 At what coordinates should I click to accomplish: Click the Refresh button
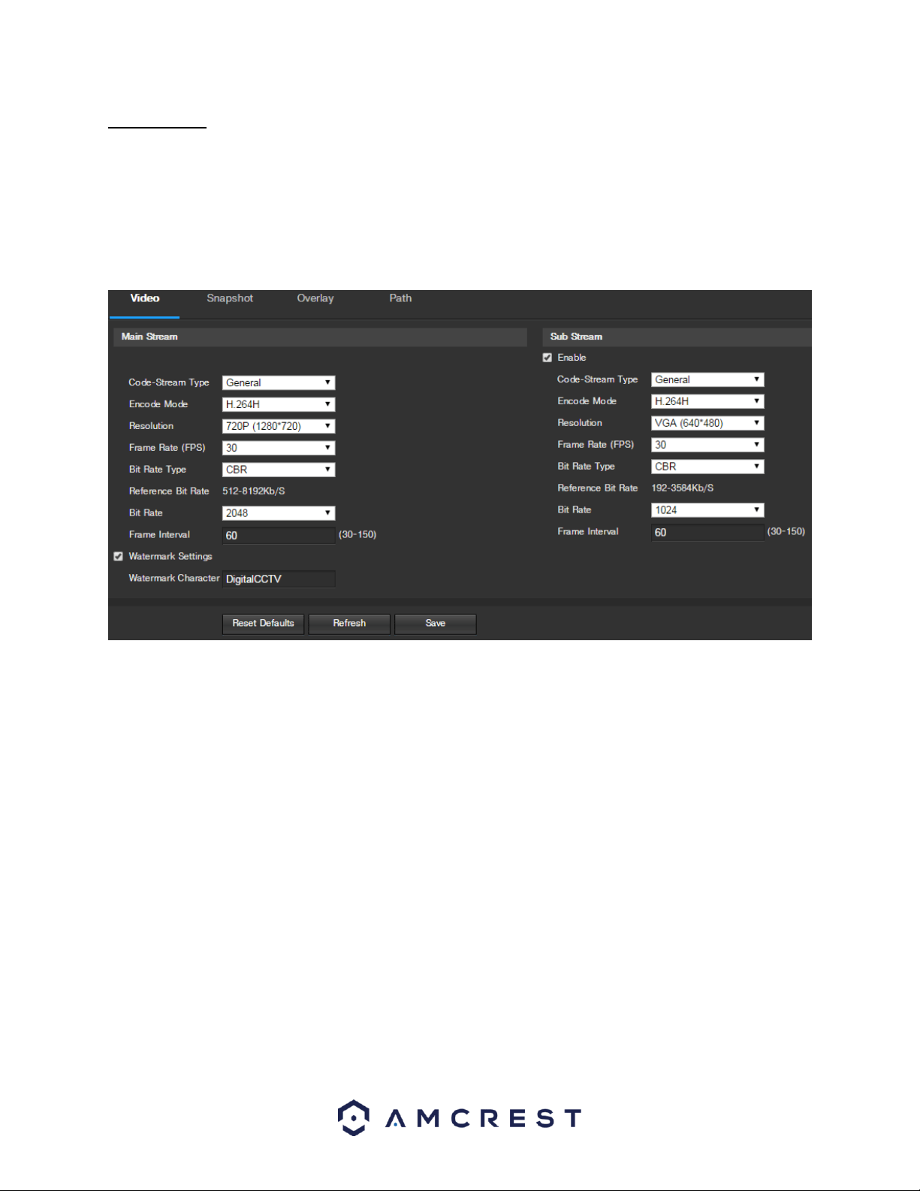pyautogui.click(x=349, y=624)
